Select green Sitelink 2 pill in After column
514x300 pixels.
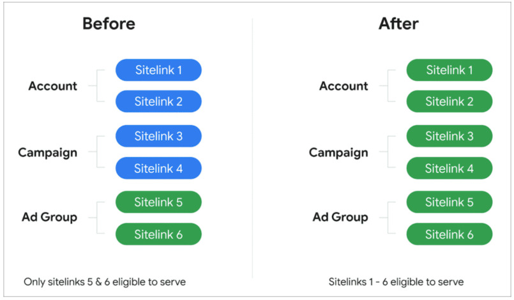[450, 101]
